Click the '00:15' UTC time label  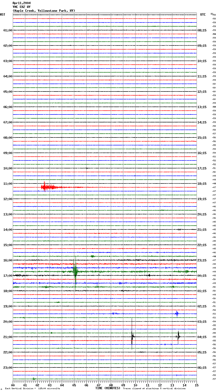coord(202,276)
